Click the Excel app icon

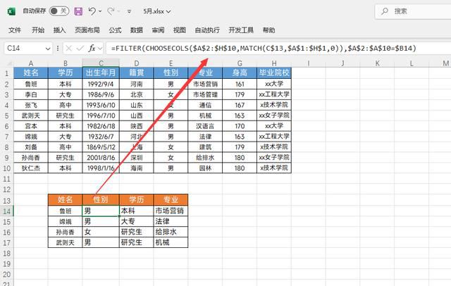click(11, 11)
